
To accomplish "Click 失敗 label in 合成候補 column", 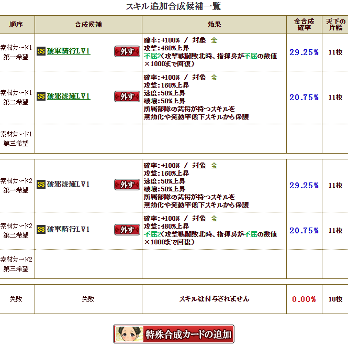I will point(88,299).
